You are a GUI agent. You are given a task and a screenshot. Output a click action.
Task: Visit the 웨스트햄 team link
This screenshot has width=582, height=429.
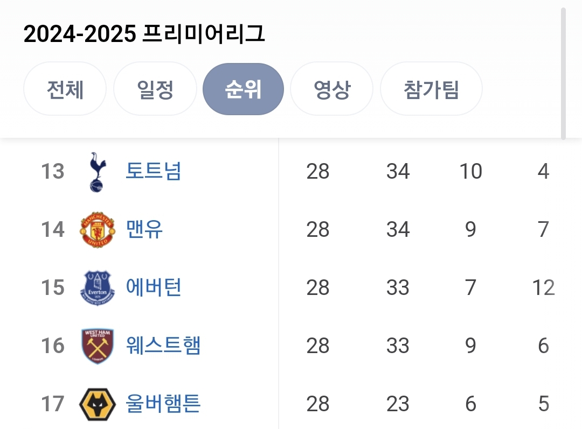point(163,346)
